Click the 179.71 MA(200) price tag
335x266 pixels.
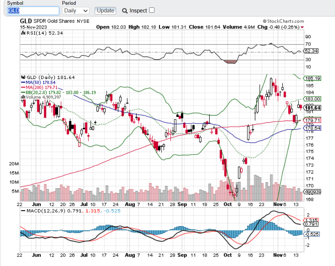312,120
